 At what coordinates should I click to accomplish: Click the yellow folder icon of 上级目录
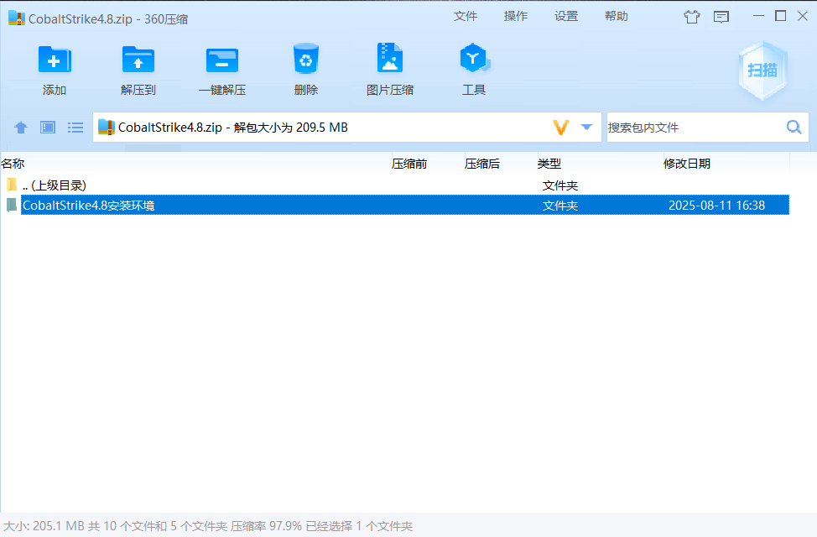(12, 185)
